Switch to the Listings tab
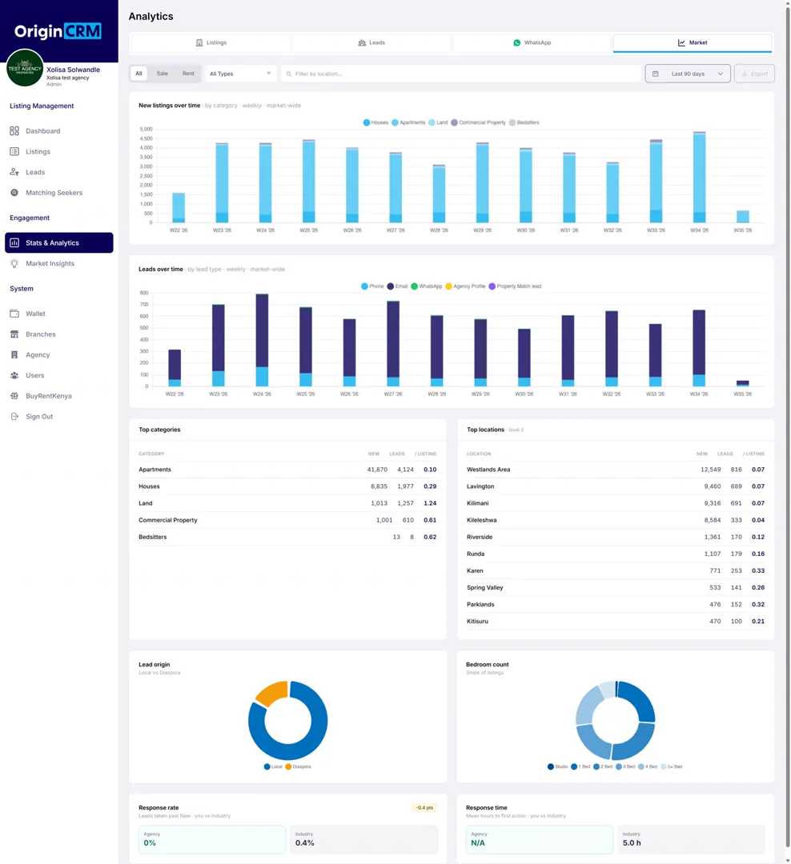791x864 pixels. [x=211, y=43]
